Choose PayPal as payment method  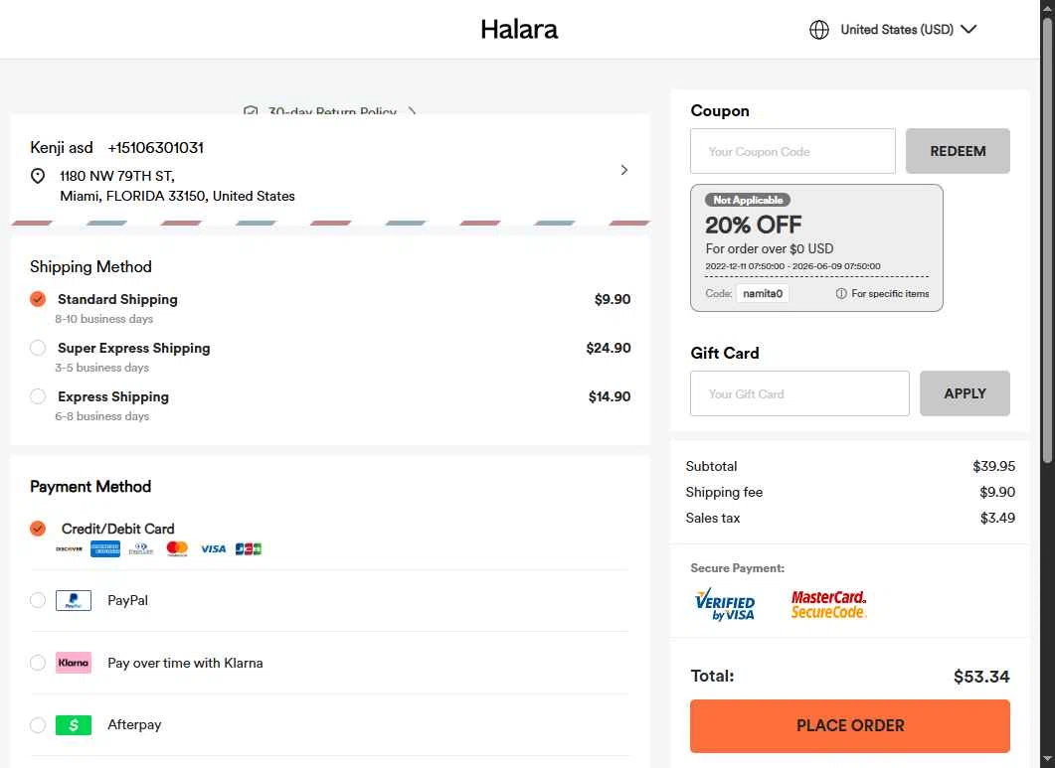click(x=38, y=600)
